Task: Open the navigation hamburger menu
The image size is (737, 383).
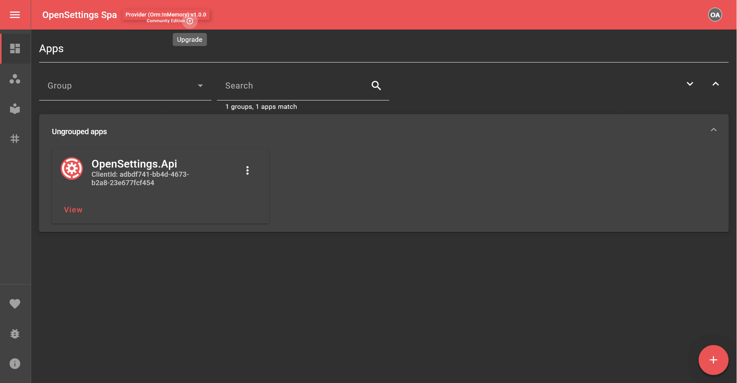Action: 15,15
